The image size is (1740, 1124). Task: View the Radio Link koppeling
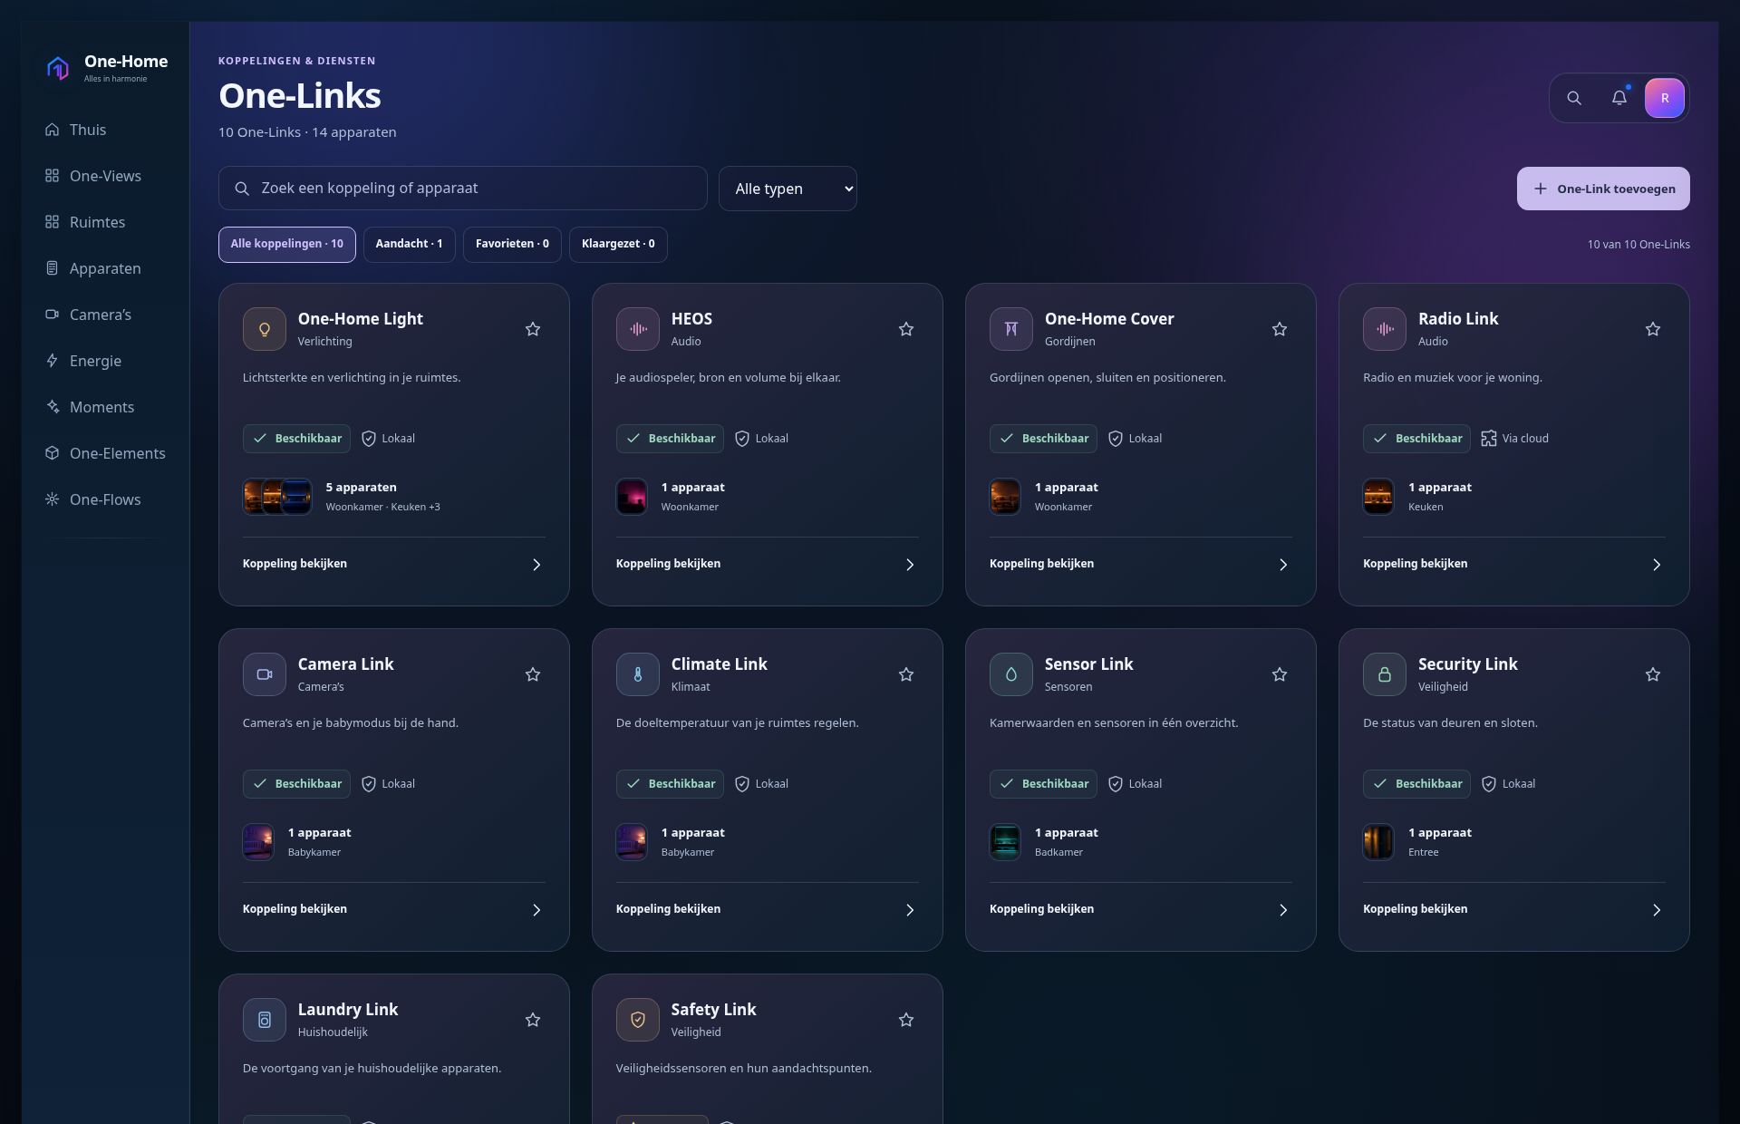tap(1415, 564)
